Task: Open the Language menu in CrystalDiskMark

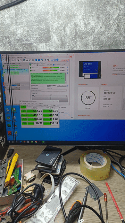Action: tap(41, 103)
